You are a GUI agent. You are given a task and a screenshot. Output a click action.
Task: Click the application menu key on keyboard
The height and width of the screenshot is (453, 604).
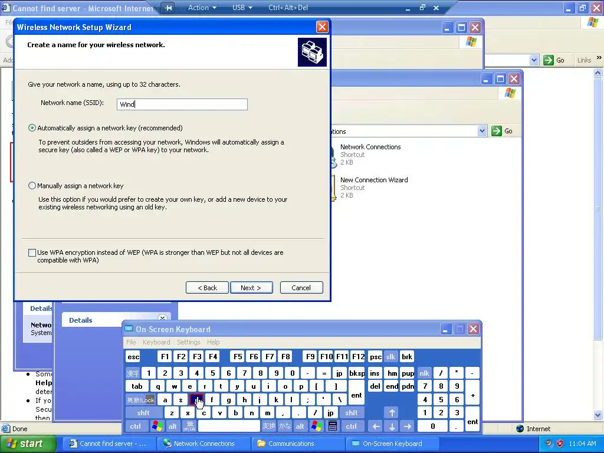click(333, 426)
